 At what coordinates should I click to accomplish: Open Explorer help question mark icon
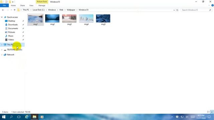(213, 5)
